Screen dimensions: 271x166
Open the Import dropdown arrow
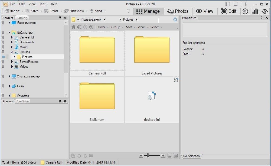pyautogui.click(x=22, y=11)
